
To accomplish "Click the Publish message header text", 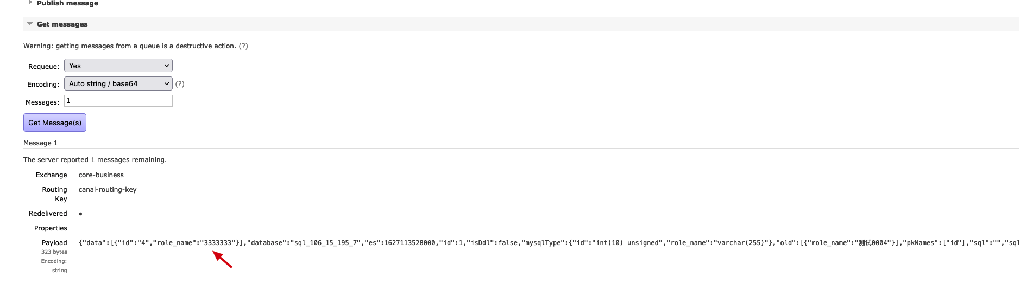I will [67, 3].
